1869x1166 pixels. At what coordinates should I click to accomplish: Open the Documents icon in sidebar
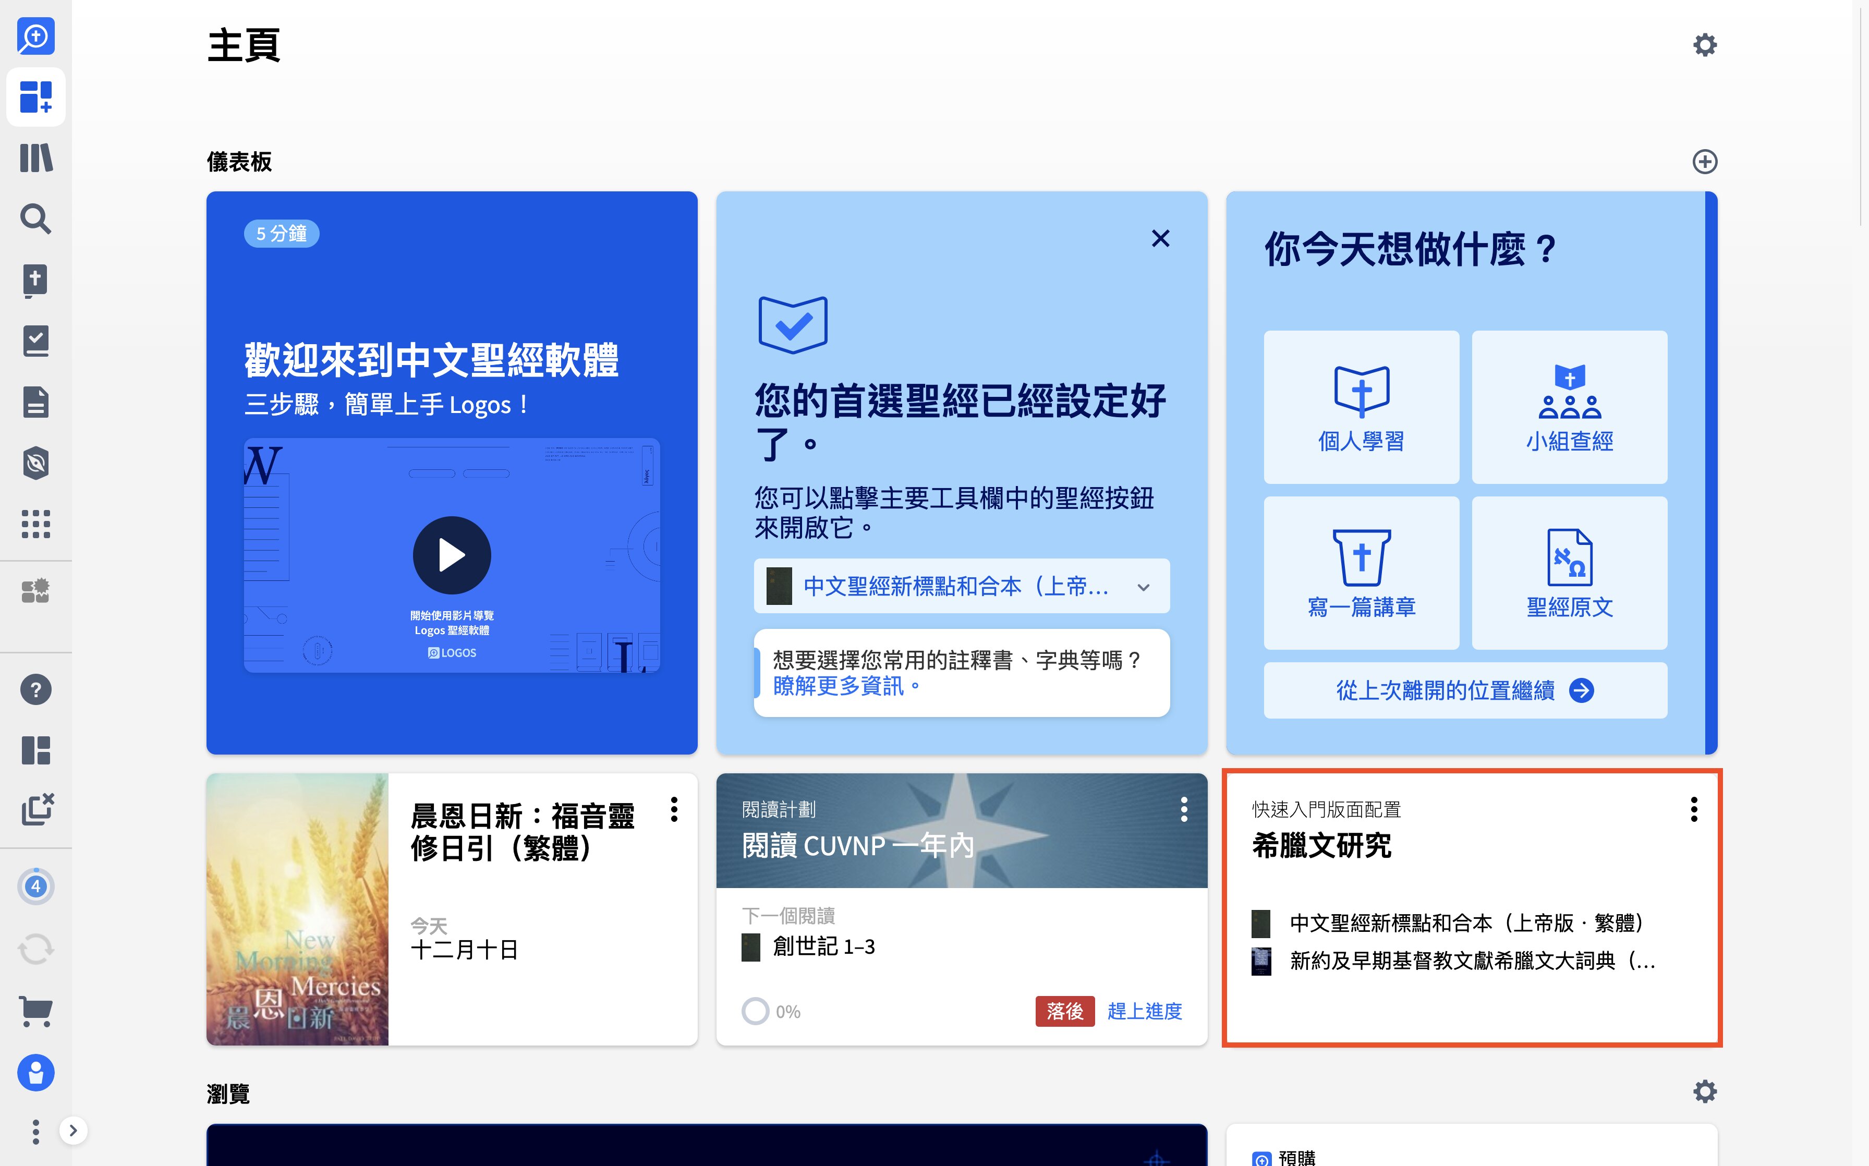35,402
